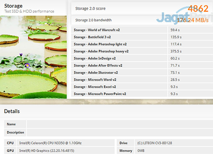Click the 59.4 s result value
Image resolution: width=213 pixels, height=154 pixels.
175,30
